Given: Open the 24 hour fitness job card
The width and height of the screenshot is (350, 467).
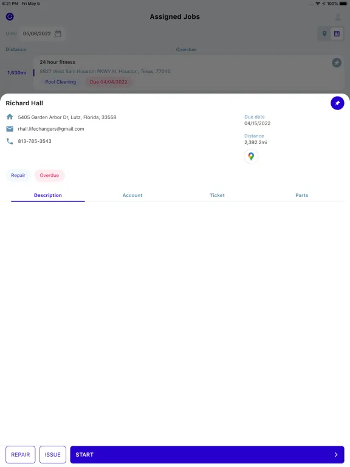Looking at the screenshot, I should coord(189,72).
